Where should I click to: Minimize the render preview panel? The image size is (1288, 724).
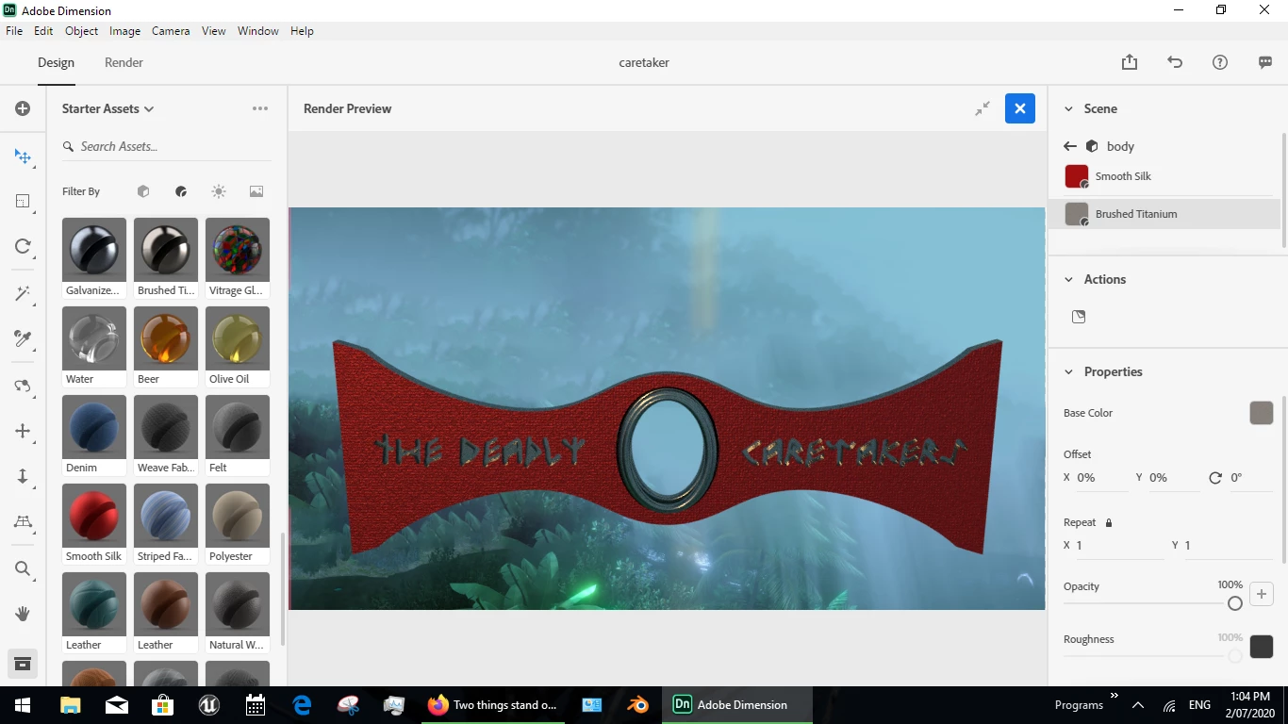point(983,108)
